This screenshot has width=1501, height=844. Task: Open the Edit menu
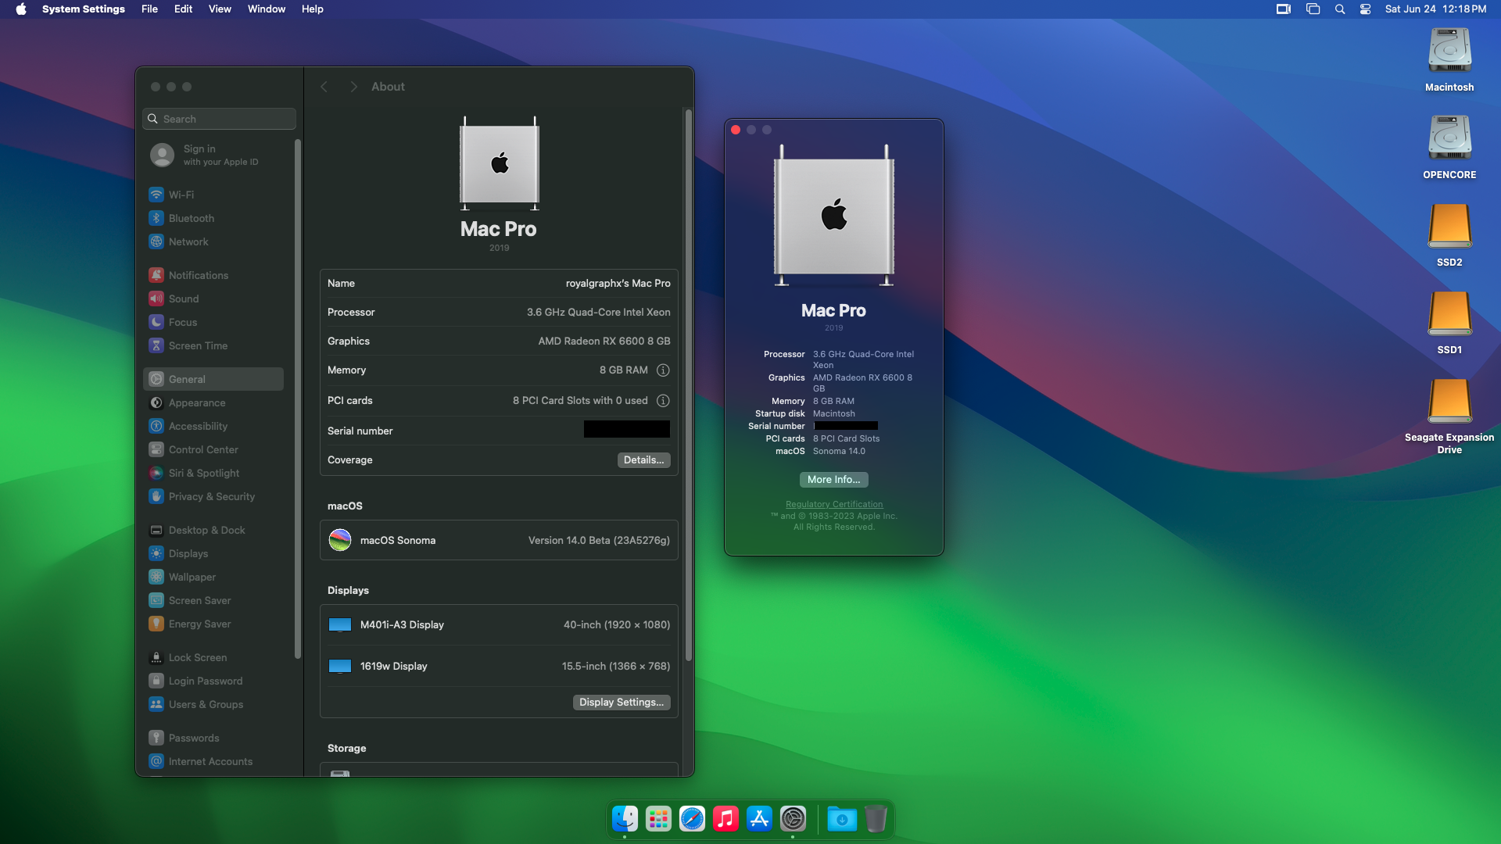coord(183,9)
